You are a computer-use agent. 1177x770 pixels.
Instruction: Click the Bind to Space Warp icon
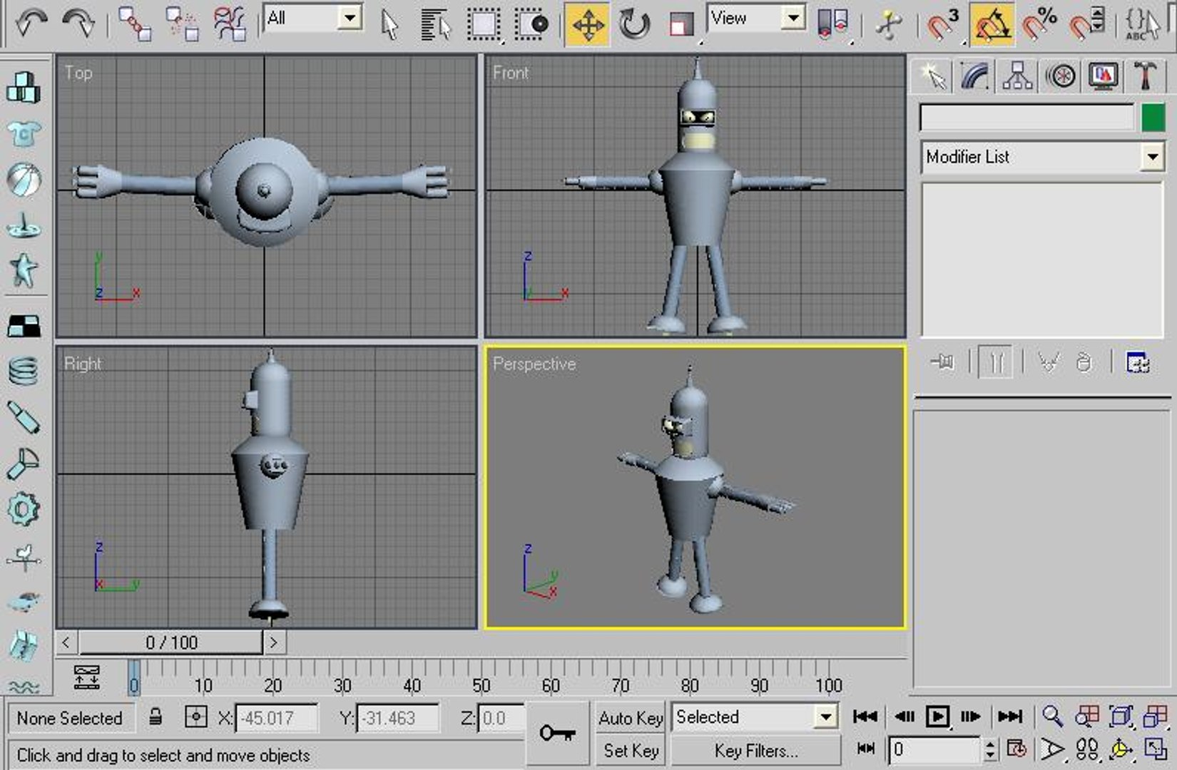230,24
